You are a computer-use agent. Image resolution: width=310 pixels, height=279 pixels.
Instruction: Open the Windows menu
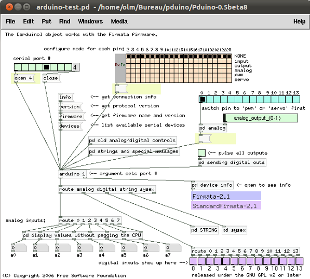[90, 21]
